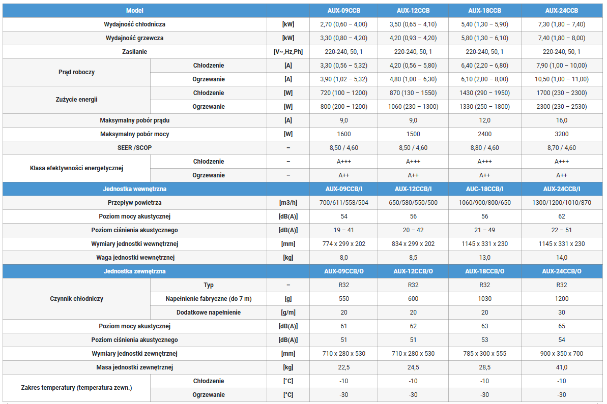The height and width of the screenshot is (404, 607).
Task: Click the AUX-12CCB/O outdoor unit header
Action: [413, 271]
